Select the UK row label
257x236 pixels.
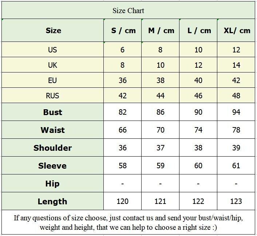(x=52, y=65)
